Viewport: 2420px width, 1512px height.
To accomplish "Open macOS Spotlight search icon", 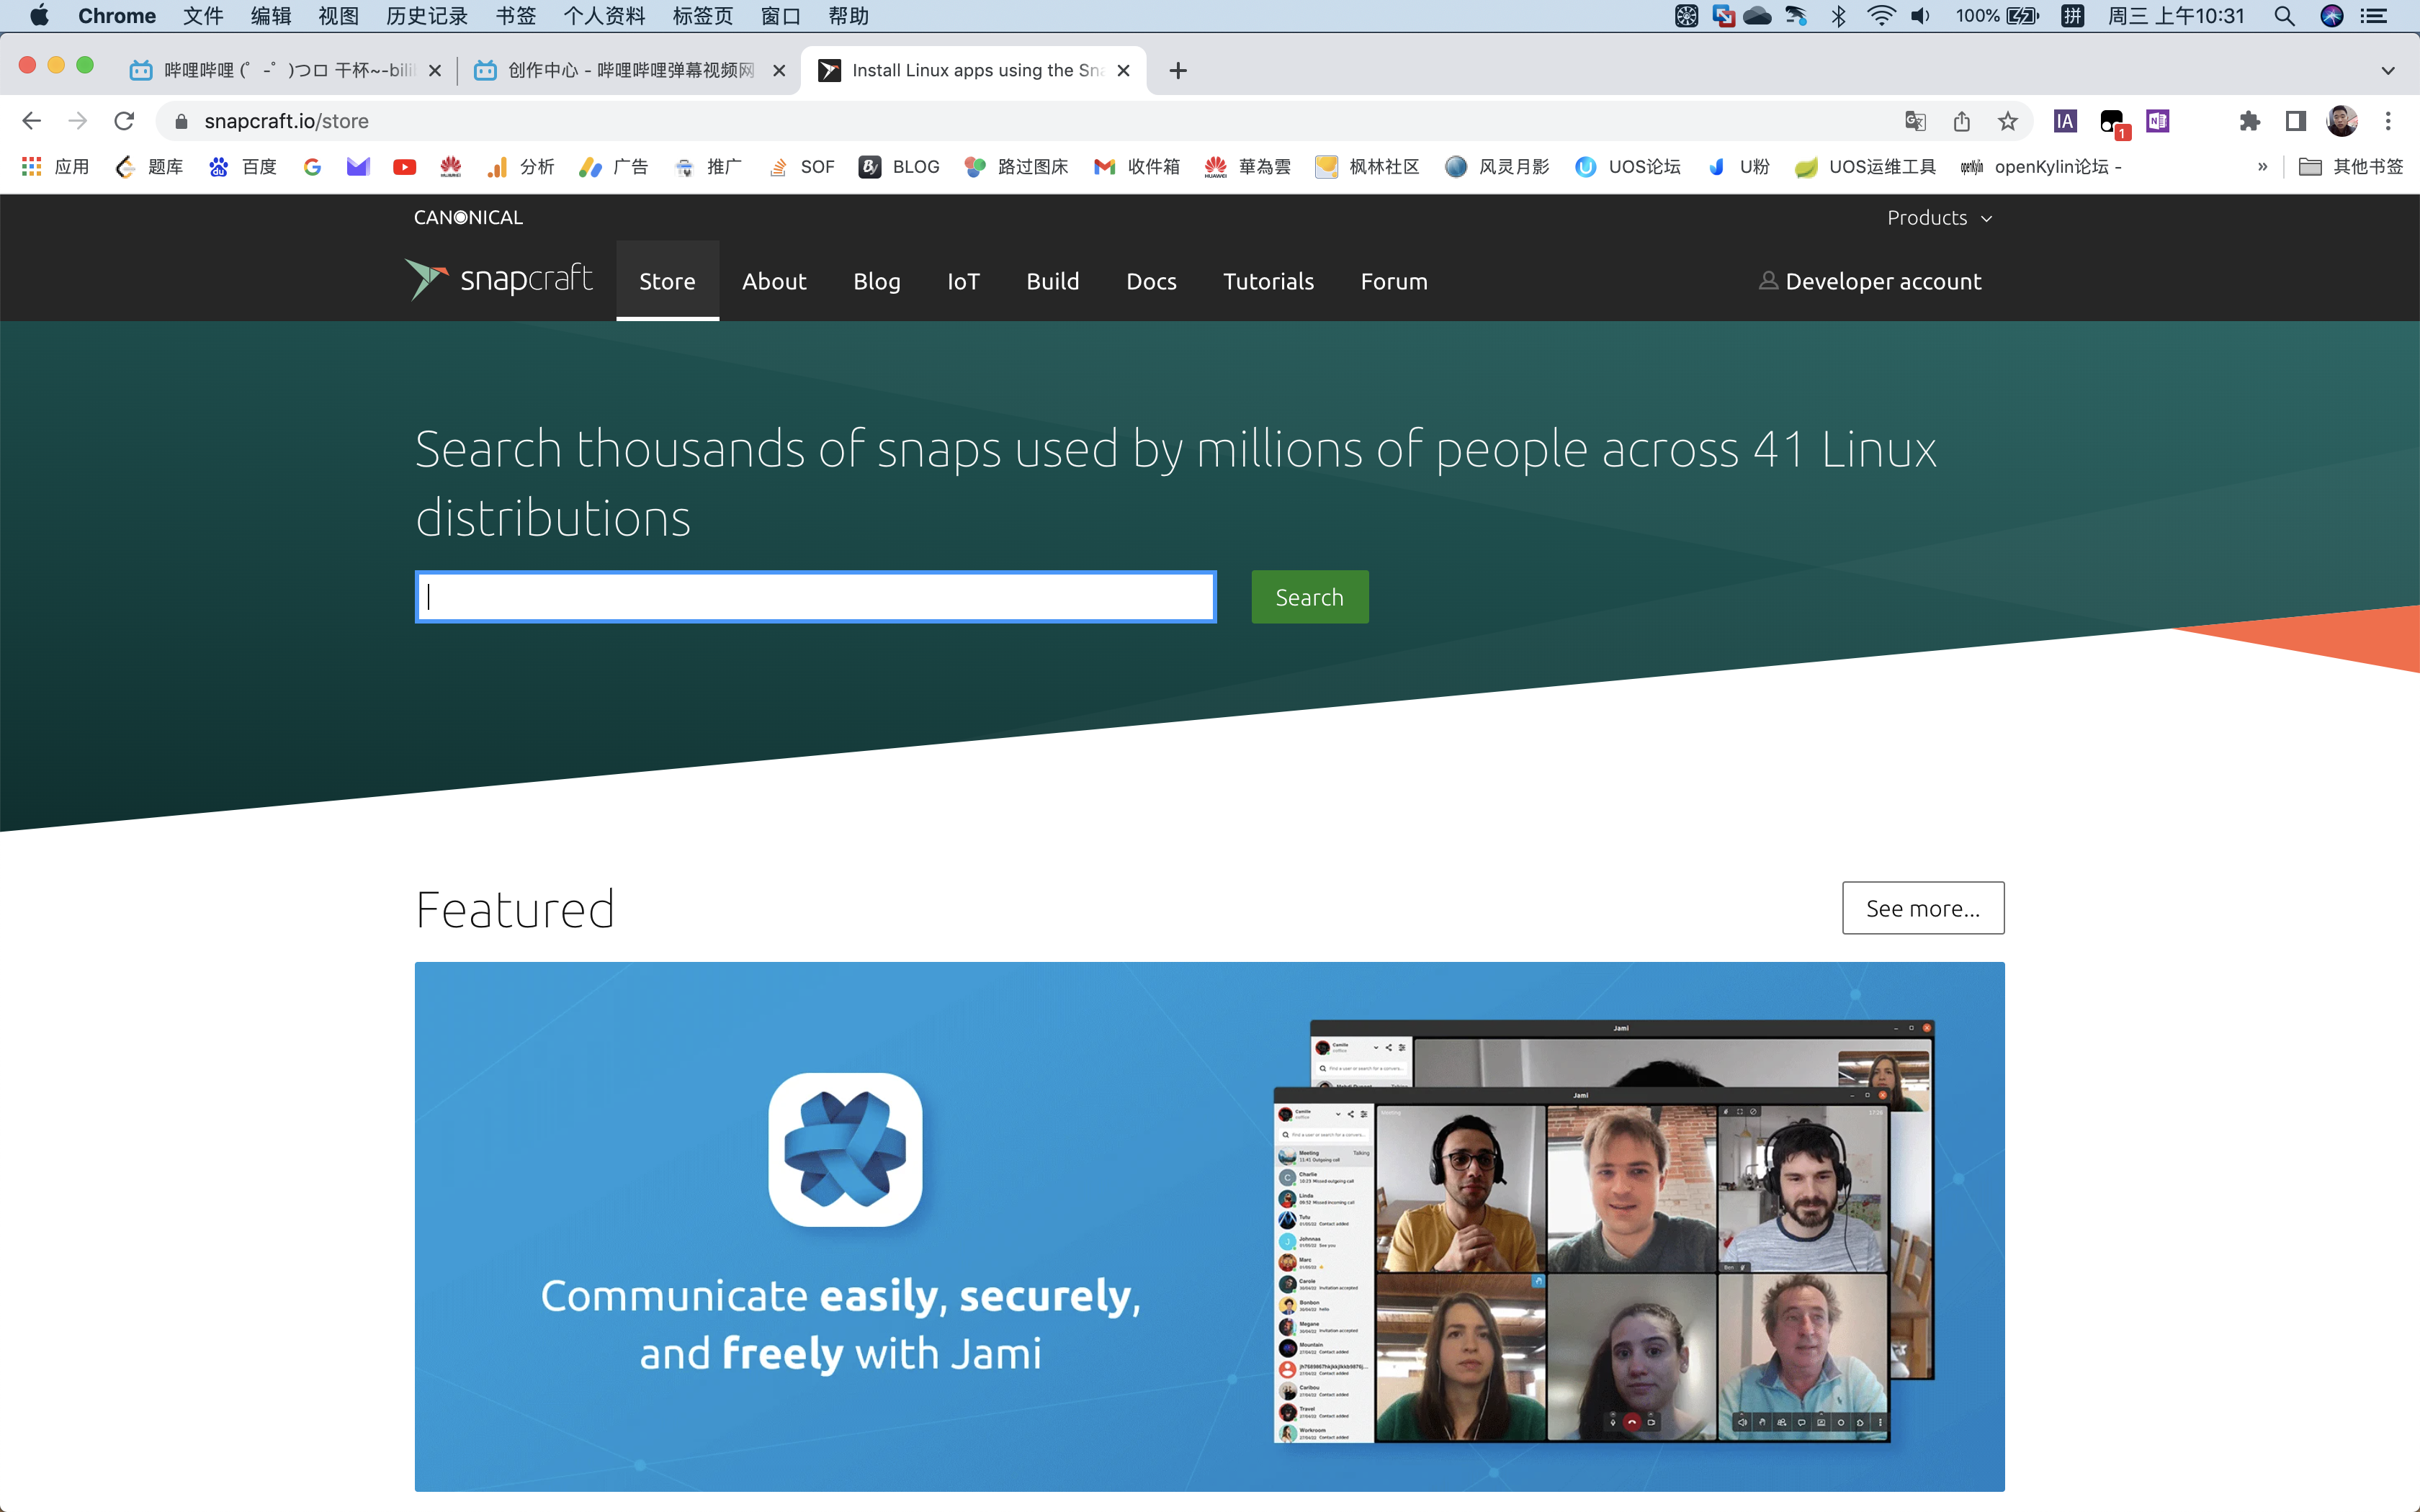I will 2284,16.
